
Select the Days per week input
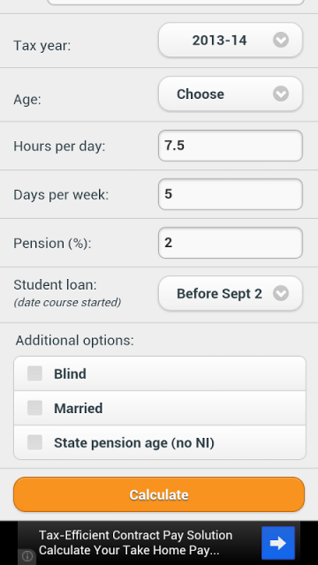(x=231, y=194)
